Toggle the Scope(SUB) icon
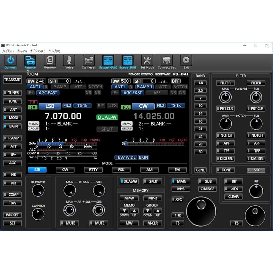Screen dimensions: 273x273 click(128, 60)
